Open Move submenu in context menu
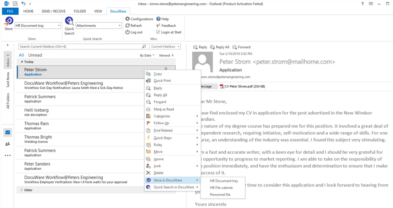Screen dimensions: 393x208 pyautogui.click(x=173, y=152)
